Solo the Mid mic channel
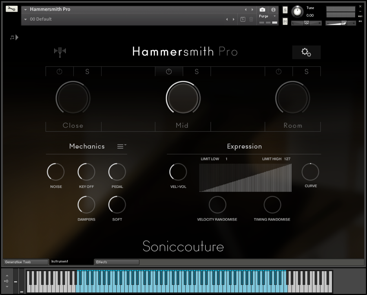The image size is (367, 295). tap(197, 72)
